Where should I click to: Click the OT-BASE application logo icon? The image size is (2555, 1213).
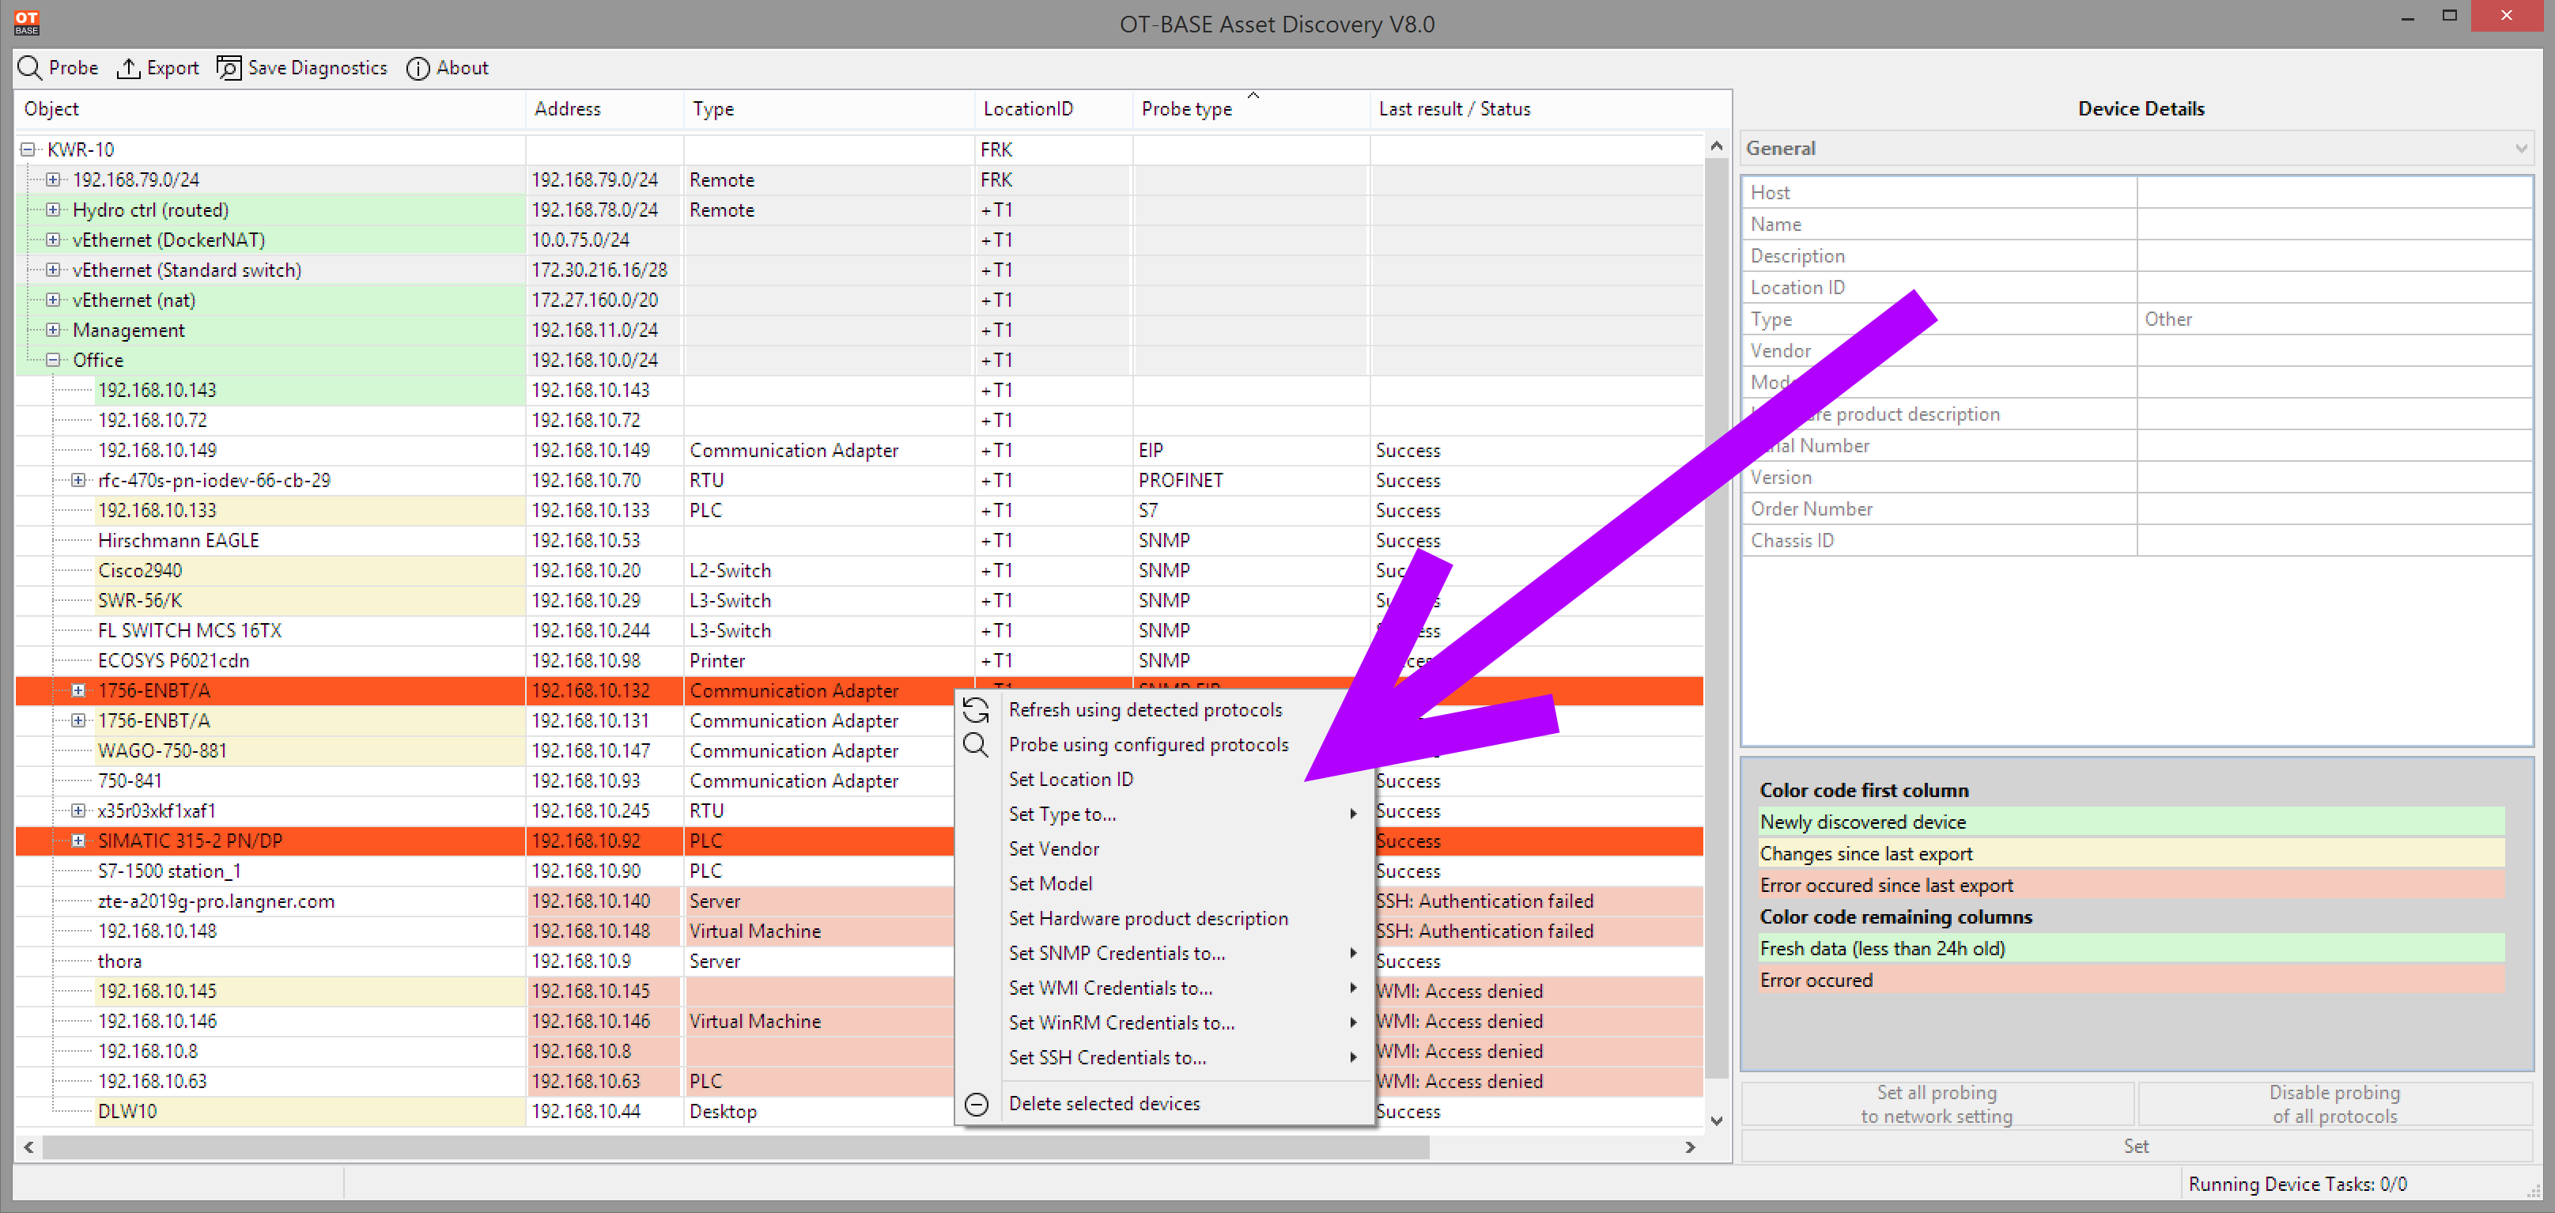coord(27,22)
